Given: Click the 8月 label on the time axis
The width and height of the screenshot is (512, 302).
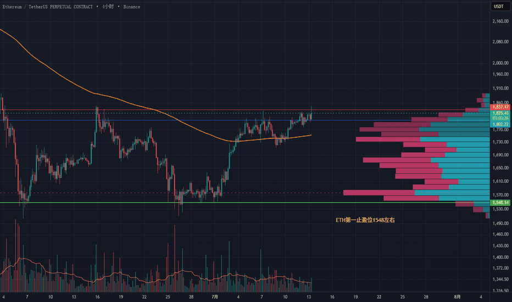Looking at the screenshot, I should 458,297.
